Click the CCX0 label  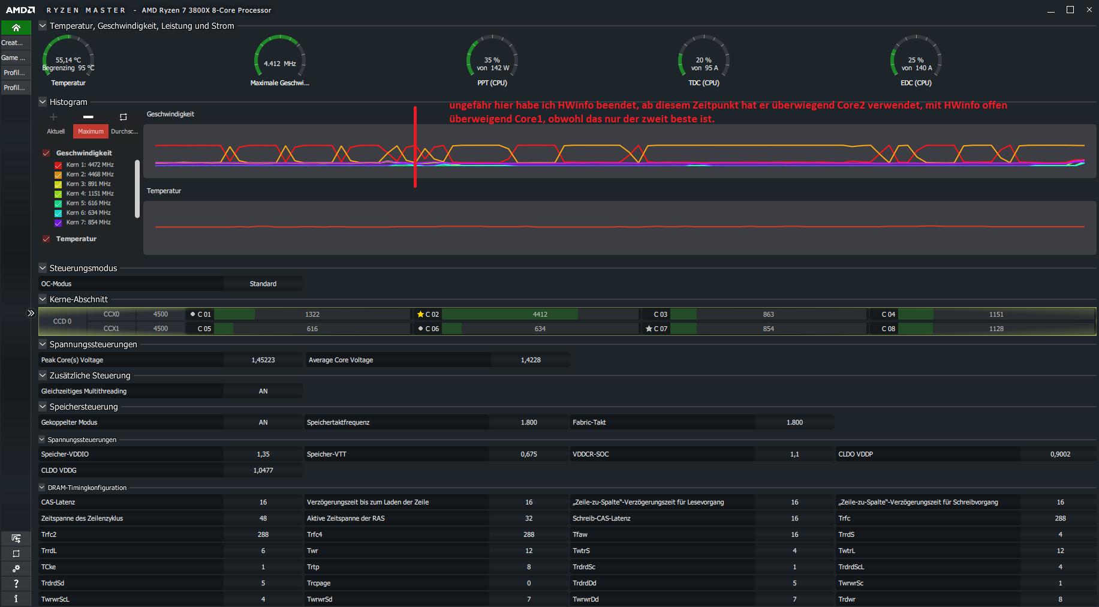tap(112, 314)
